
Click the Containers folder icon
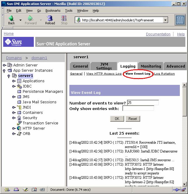(x=19, y=113)
